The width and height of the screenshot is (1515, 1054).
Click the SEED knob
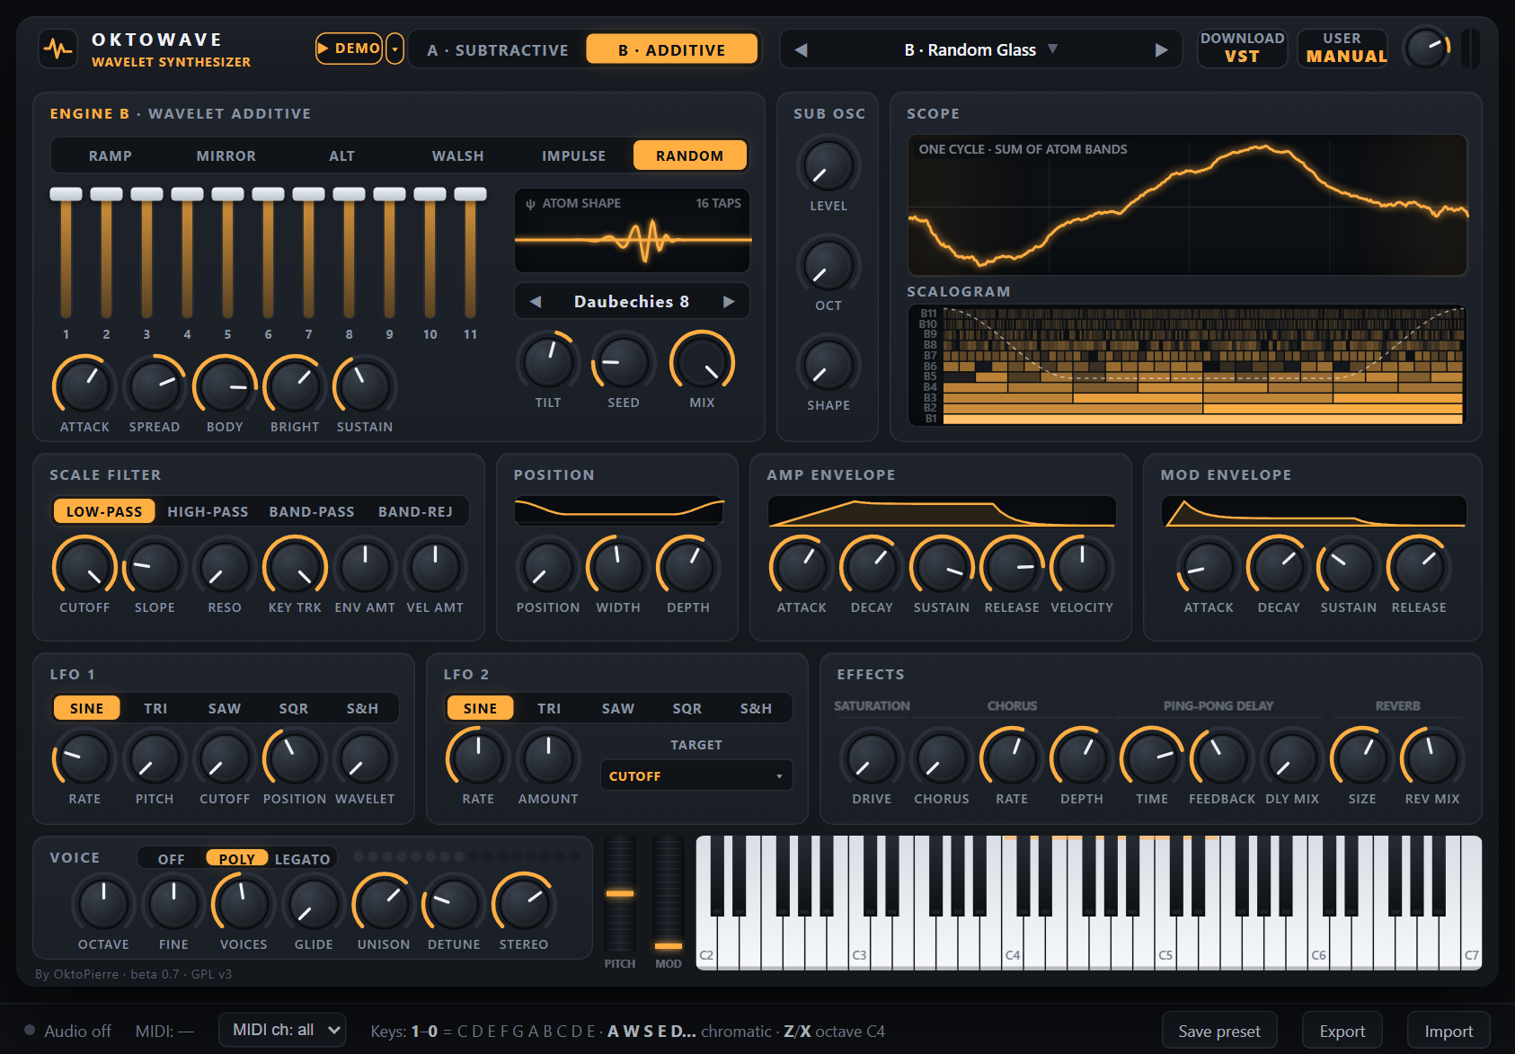[624, 363]
